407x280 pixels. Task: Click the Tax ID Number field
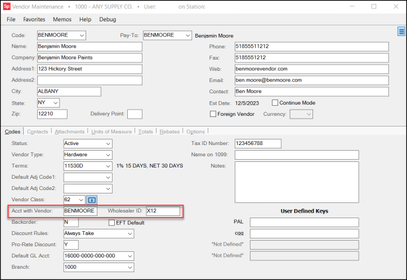(258, 143)
